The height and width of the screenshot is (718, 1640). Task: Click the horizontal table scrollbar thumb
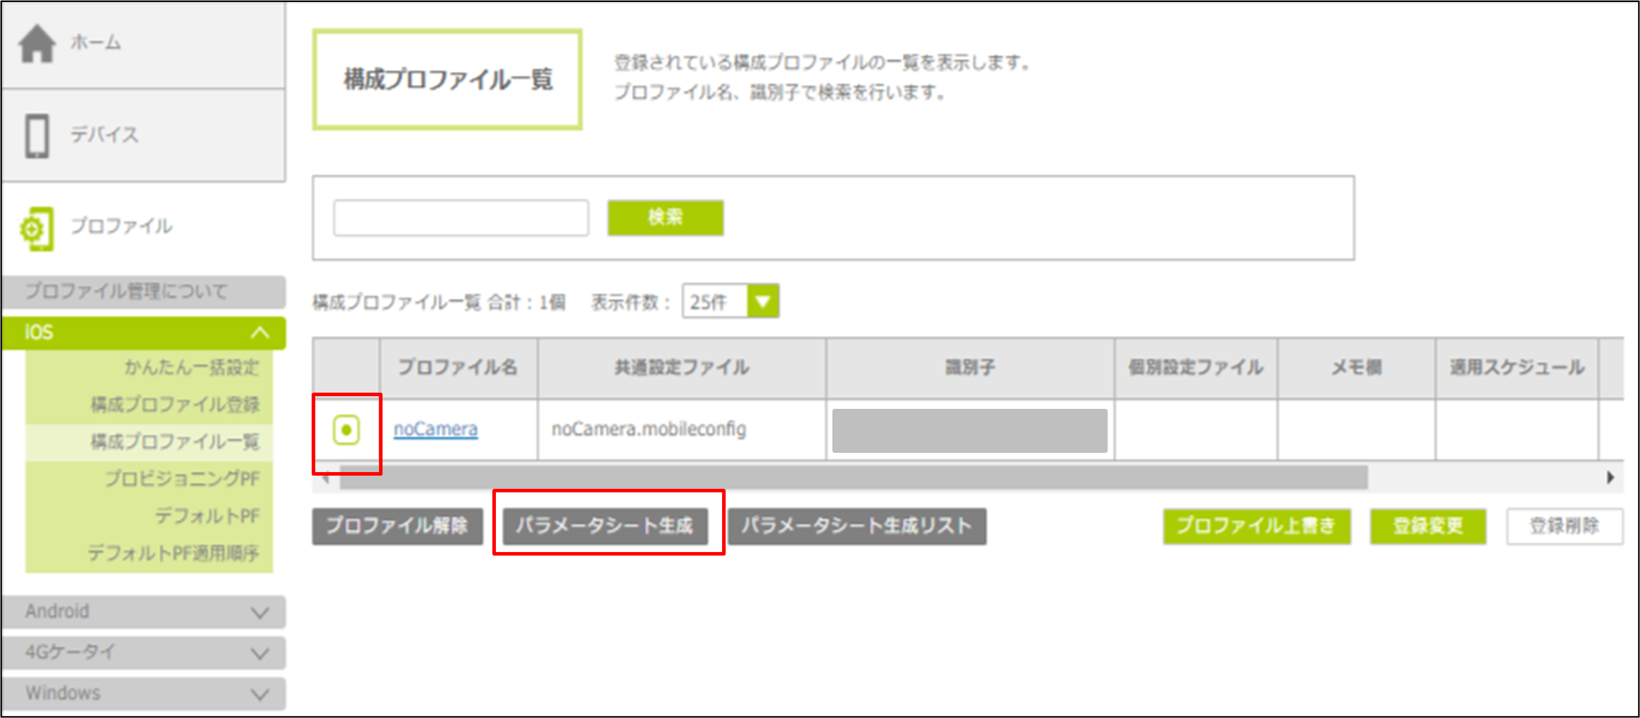pyautogui.click(x=853, y=477)
